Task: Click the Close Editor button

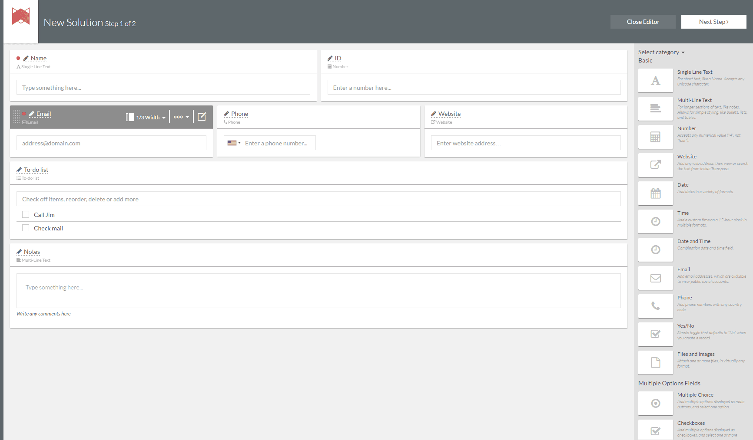Action: [643, 22]
